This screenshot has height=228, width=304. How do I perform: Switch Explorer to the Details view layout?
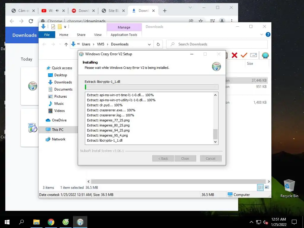pos(260,187)
